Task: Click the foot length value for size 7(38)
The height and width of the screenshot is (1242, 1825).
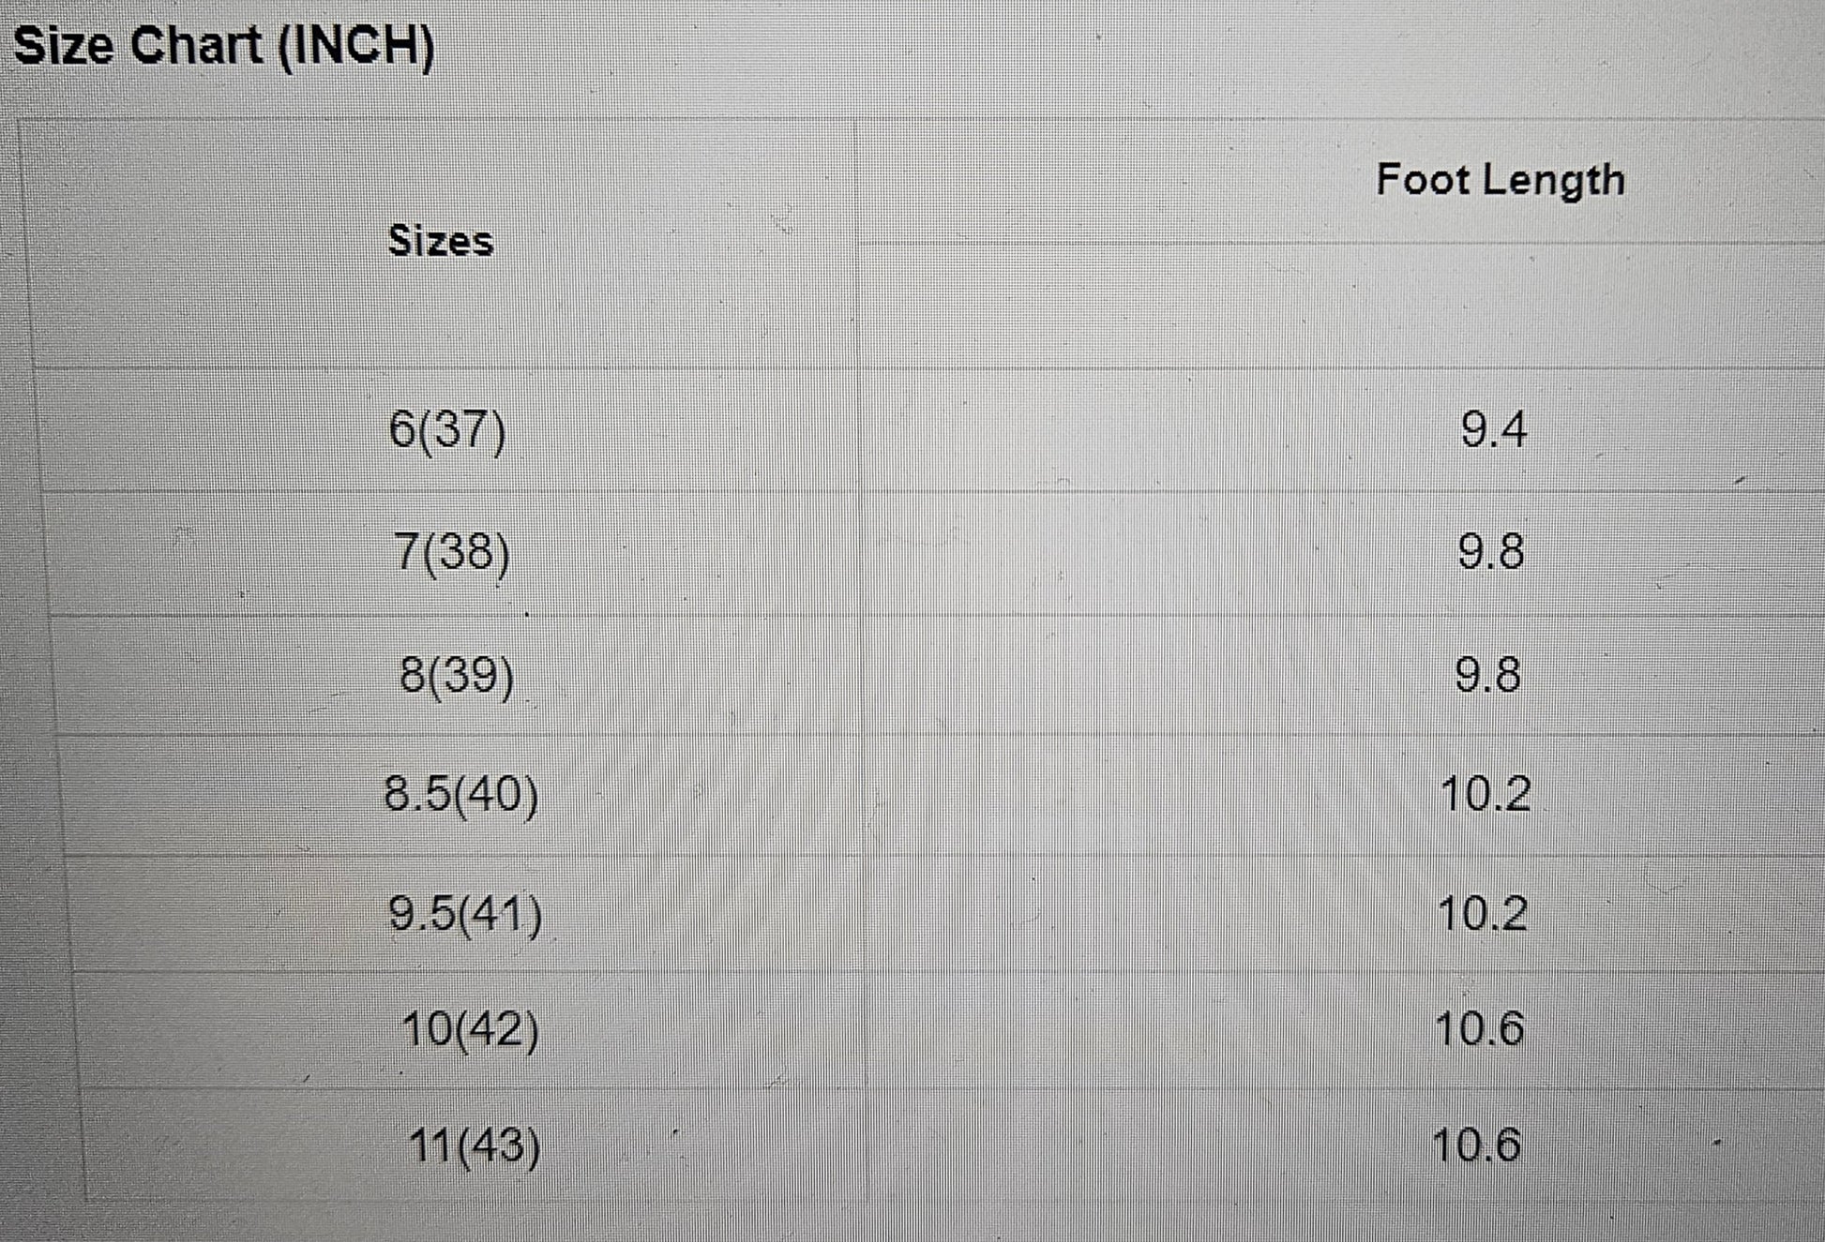Action: point(1491,551)
